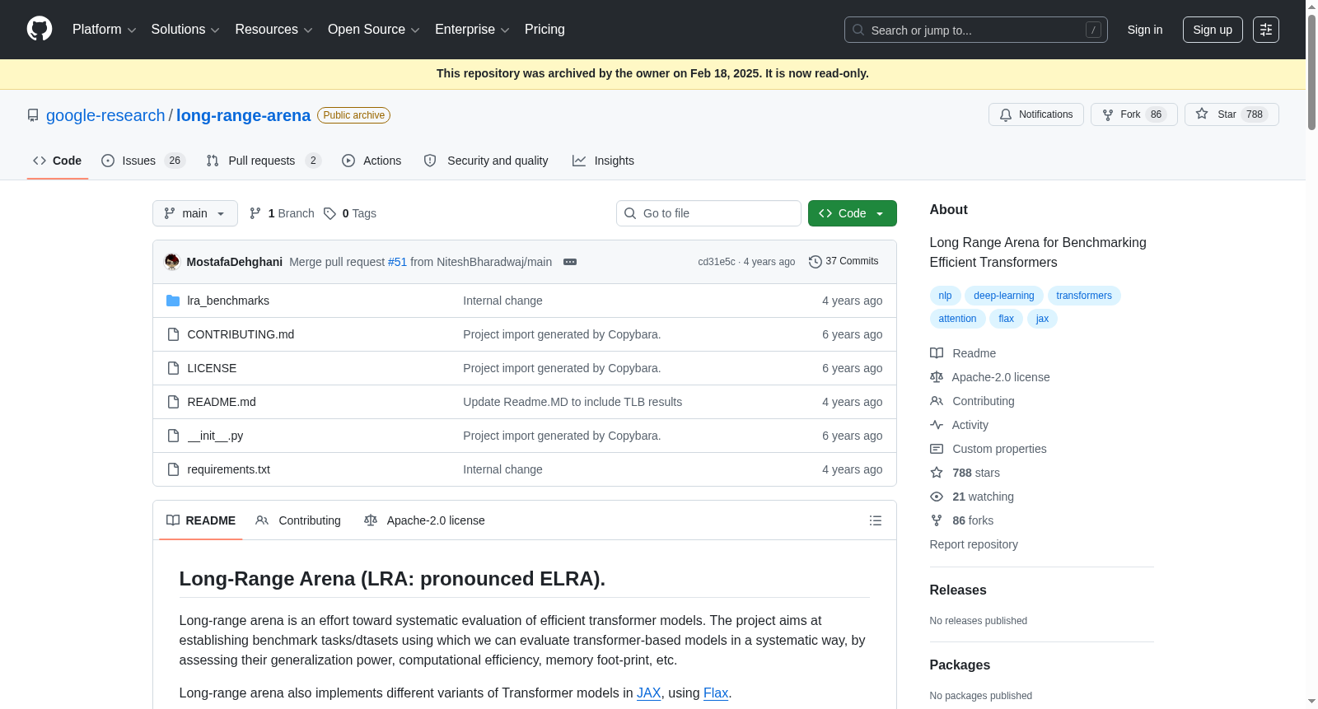View the 86 forks list
1318x709 pixels.
961,520
